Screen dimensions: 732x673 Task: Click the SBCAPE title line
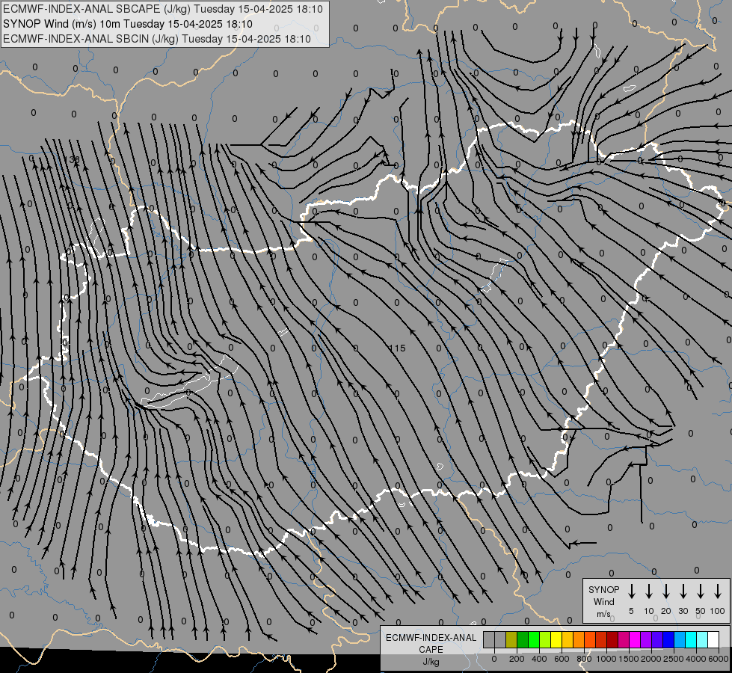162,9
